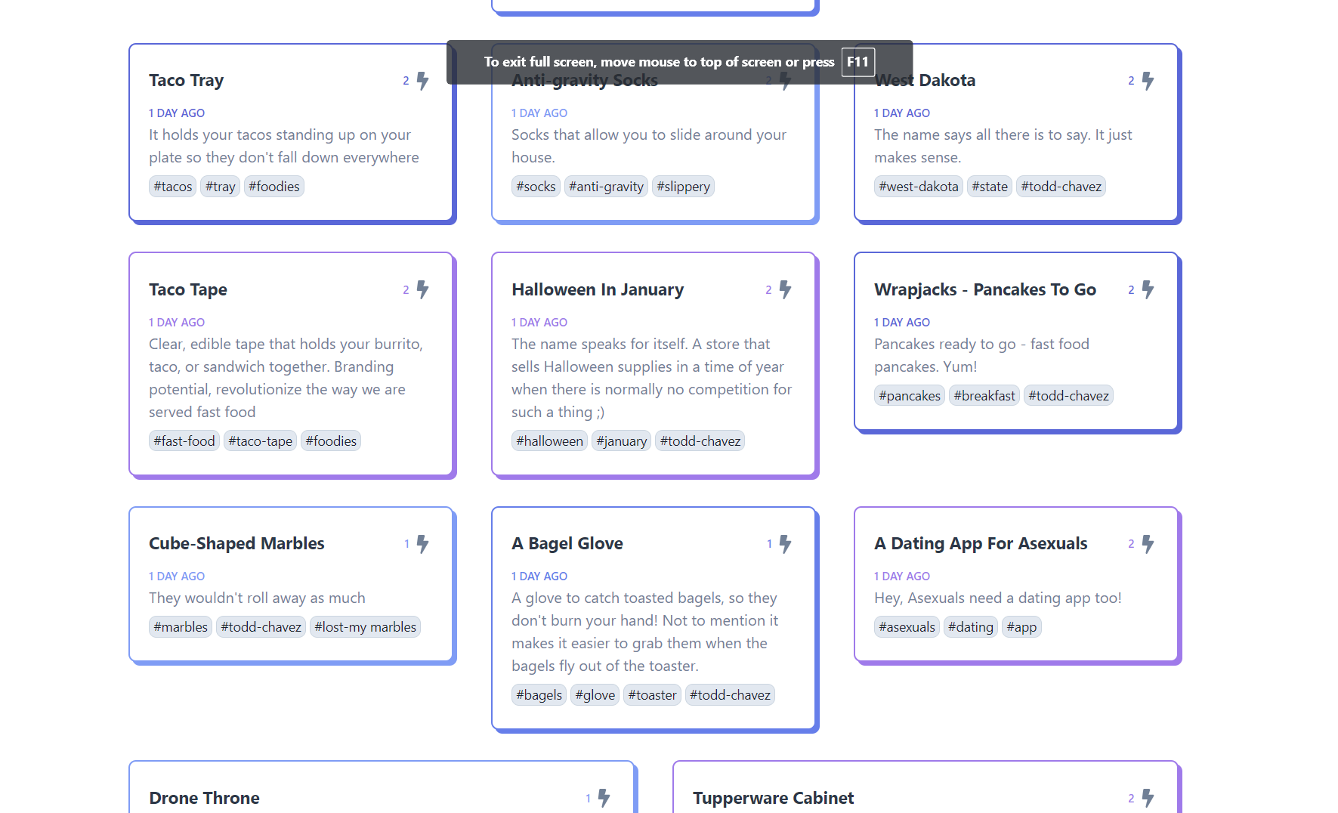Select #todd-chavez tag on West Dakota

point(1061,187)
